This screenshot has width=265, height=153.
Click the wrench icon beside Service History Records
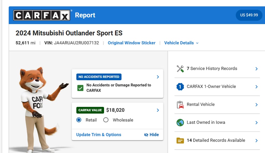tap(180, 69)
